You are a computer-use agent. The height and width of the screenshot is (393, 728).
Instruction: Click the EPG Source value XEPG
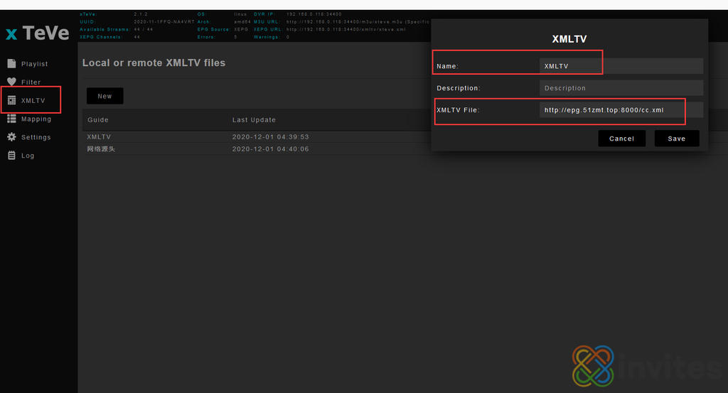pyautogui.click(x=241, y=29)
